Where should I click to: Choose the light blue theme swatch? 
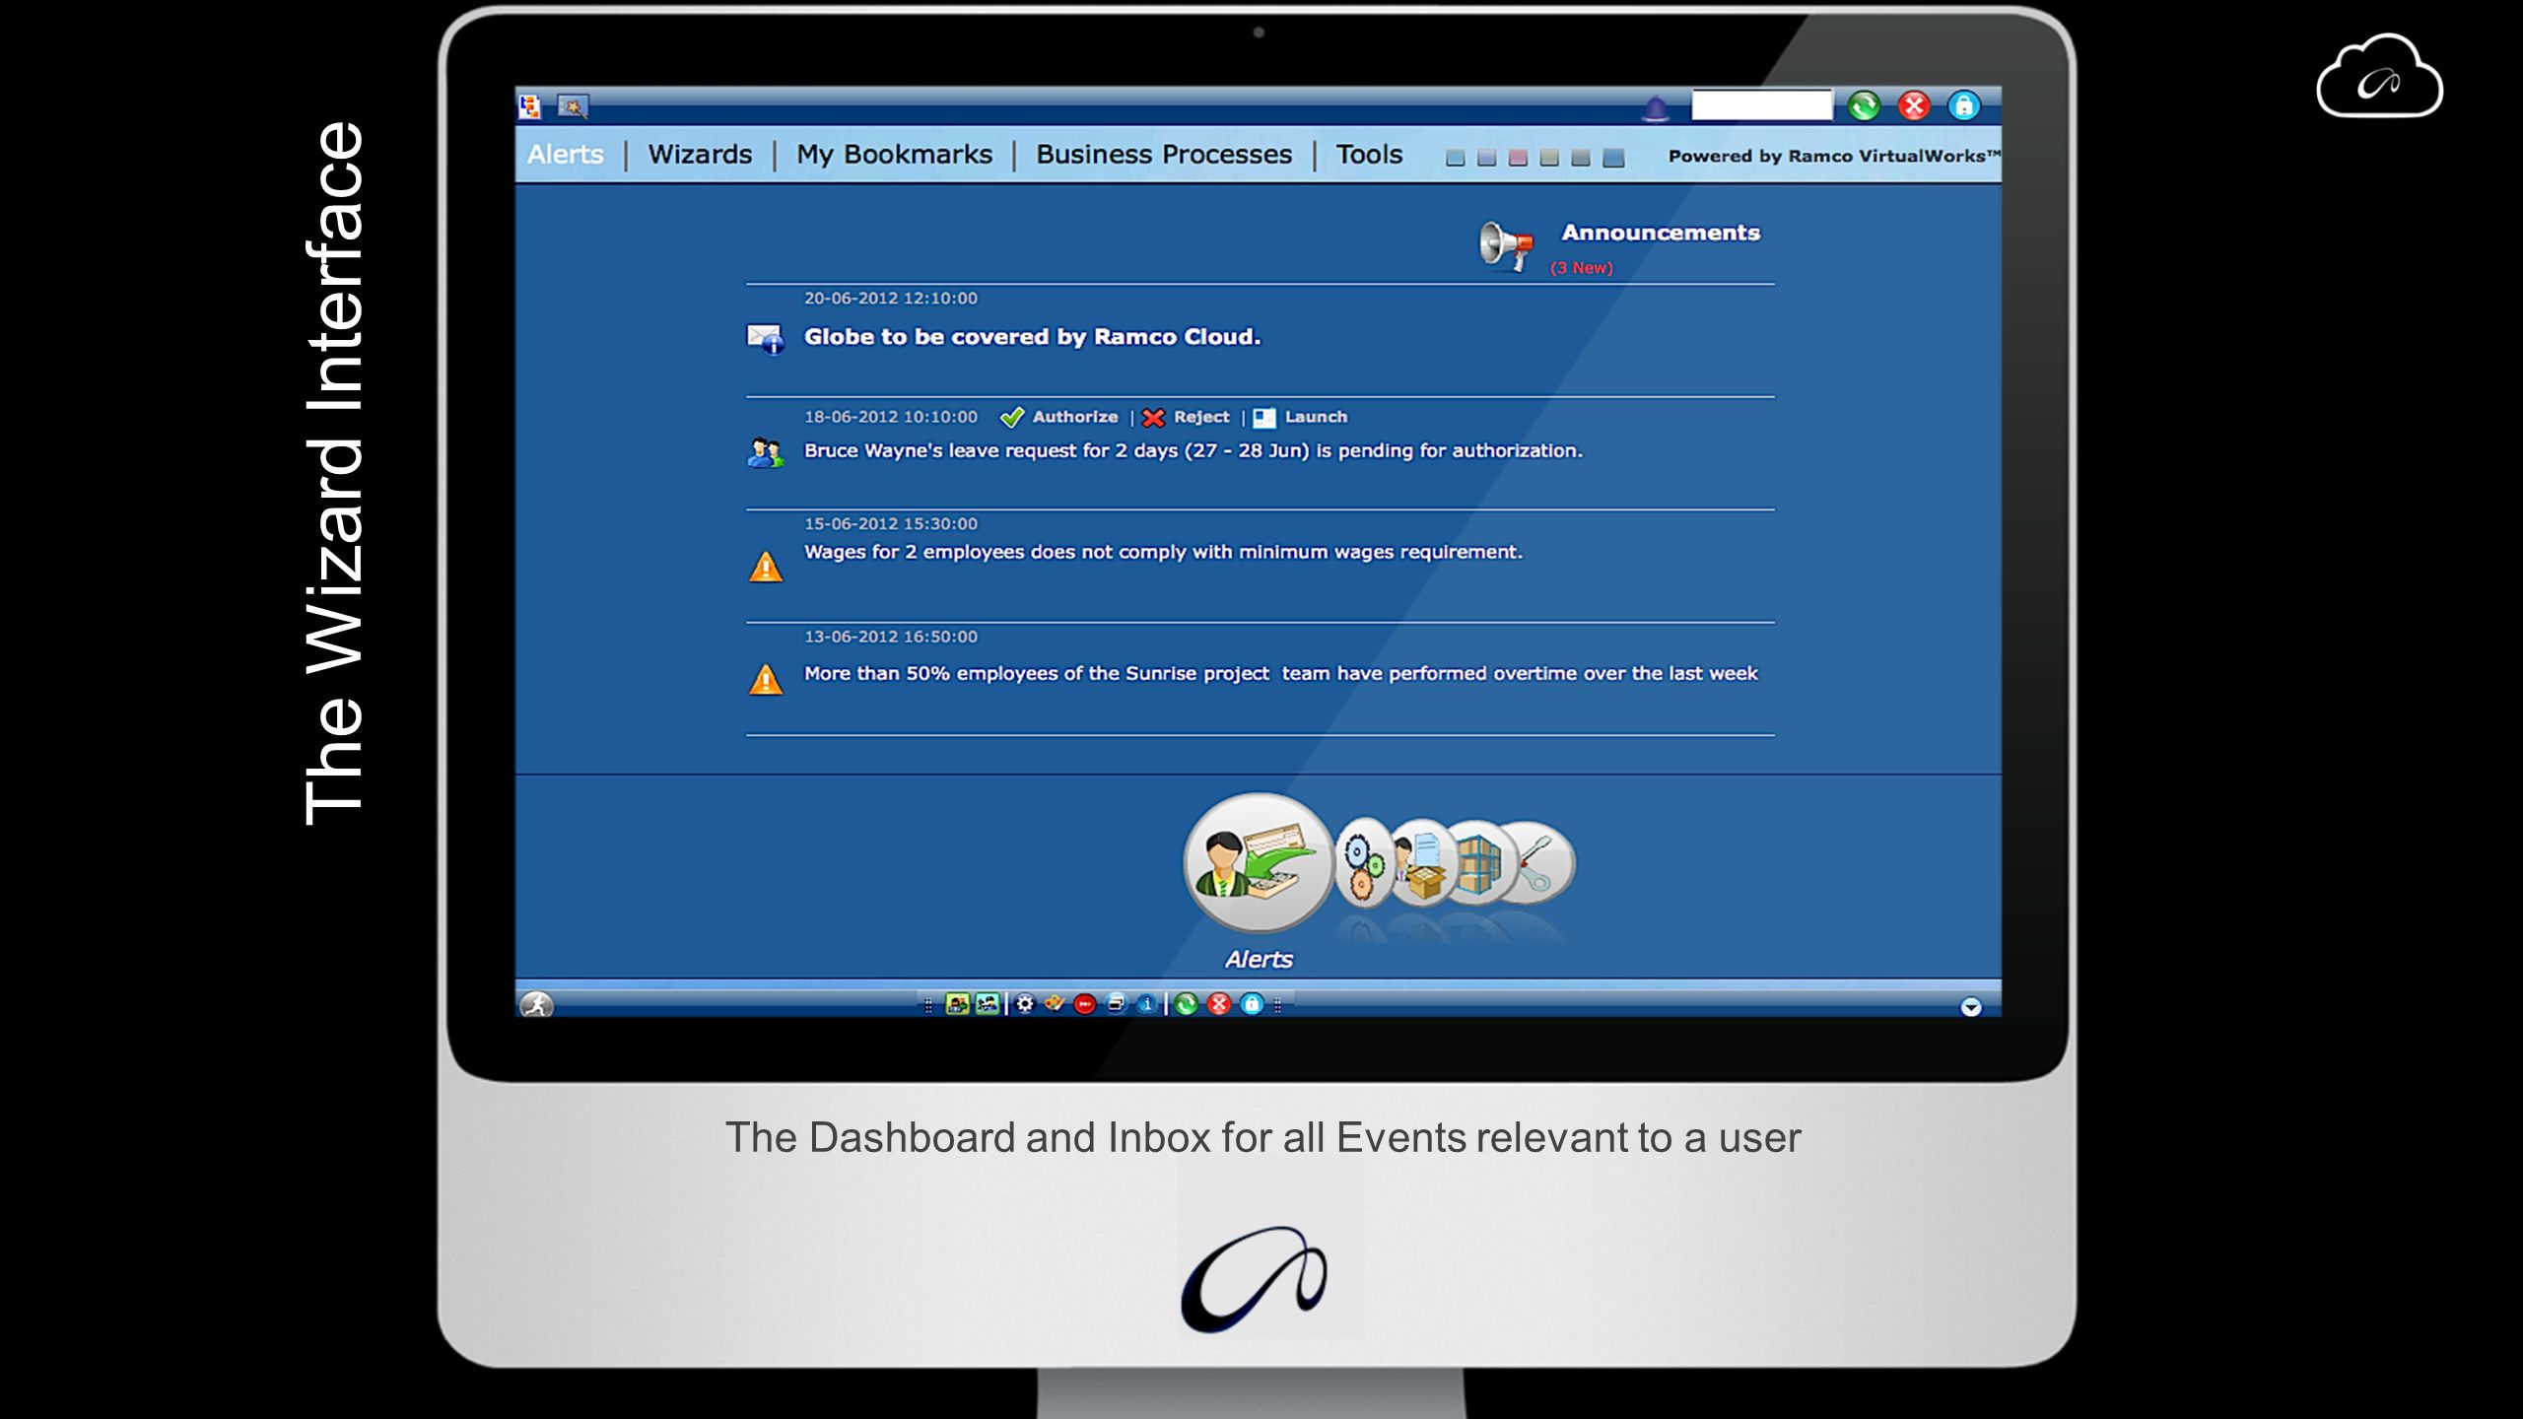pos(1456,158)
